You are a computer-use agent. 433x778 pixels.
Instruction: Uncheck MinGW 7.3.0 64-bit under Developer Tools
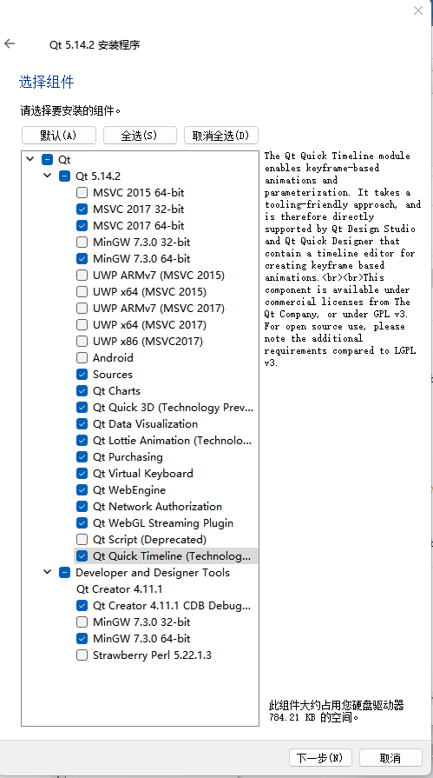click(82, 639)
